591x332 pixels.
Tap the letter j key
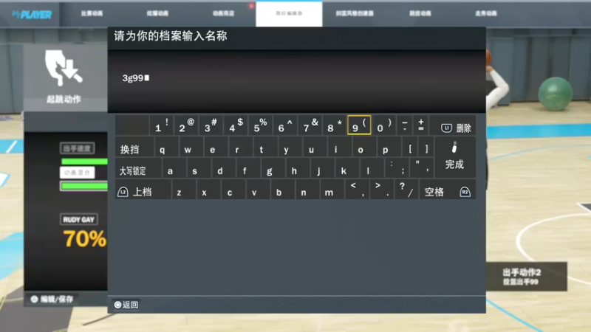point(323,168)
